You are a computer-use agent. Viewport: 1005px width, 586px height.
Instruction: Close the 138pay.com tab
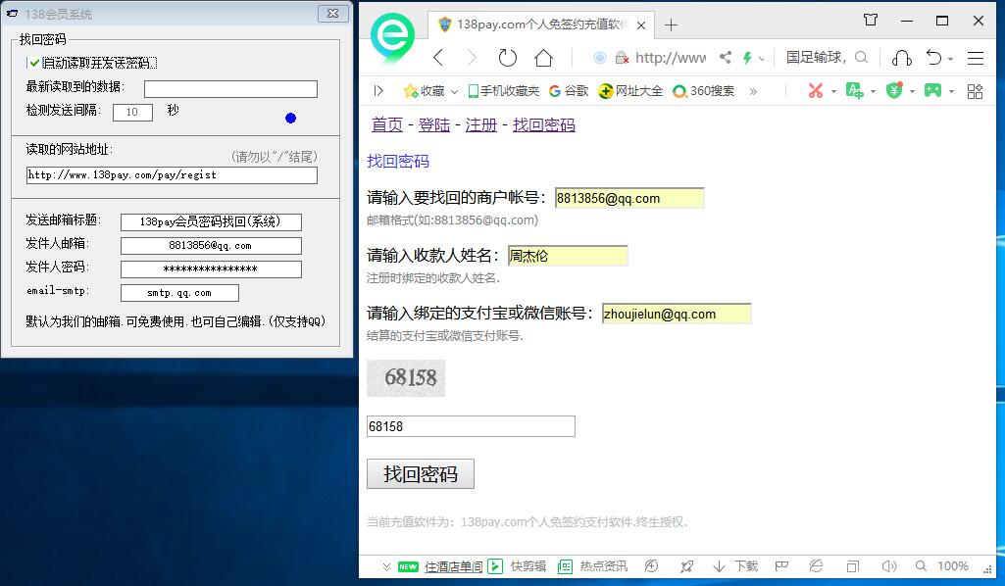click(x=641, y=25)
